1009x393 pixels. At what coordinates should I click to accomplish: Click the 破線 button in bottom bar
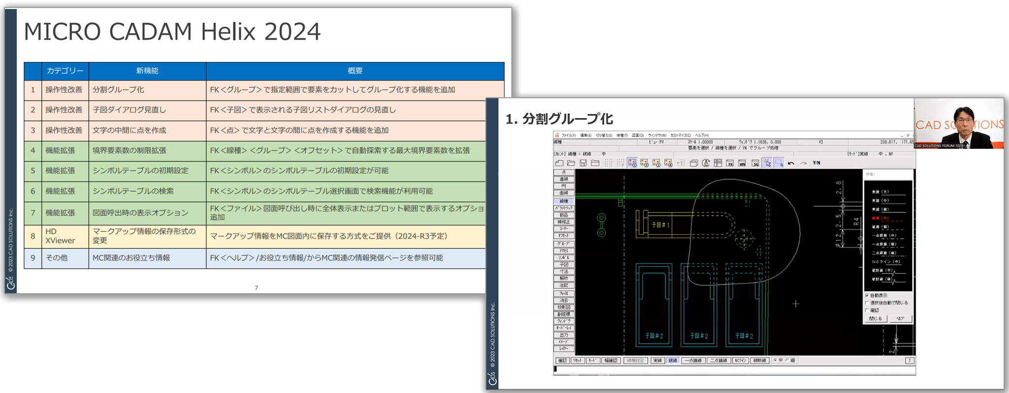click(x=673, y=361)
